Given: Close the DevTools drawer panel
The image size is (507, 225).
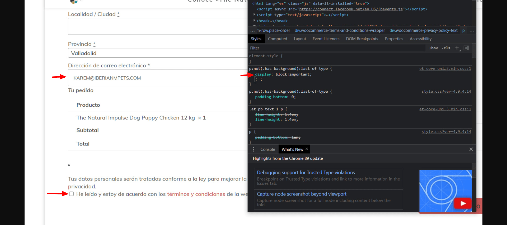Looking at the screenshot, I should coord(471,149).
